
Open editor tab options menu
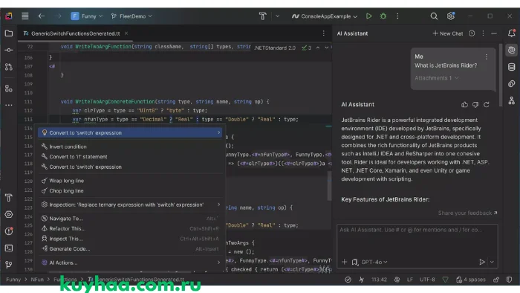coord(323,33)
